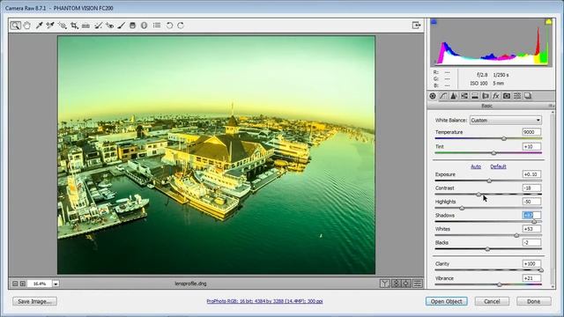The width and height of the screenshot is (564, 317).
Task: Select the Radial Filter tool
Action: [145, 26]
